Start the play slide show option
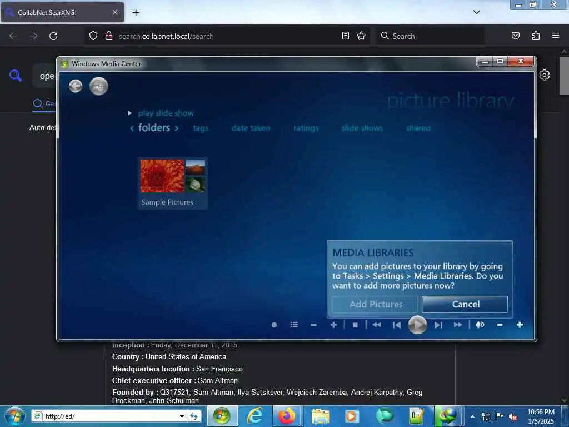Image resolution: width=569 pixels, height=427 pixels. coord(166,113)
